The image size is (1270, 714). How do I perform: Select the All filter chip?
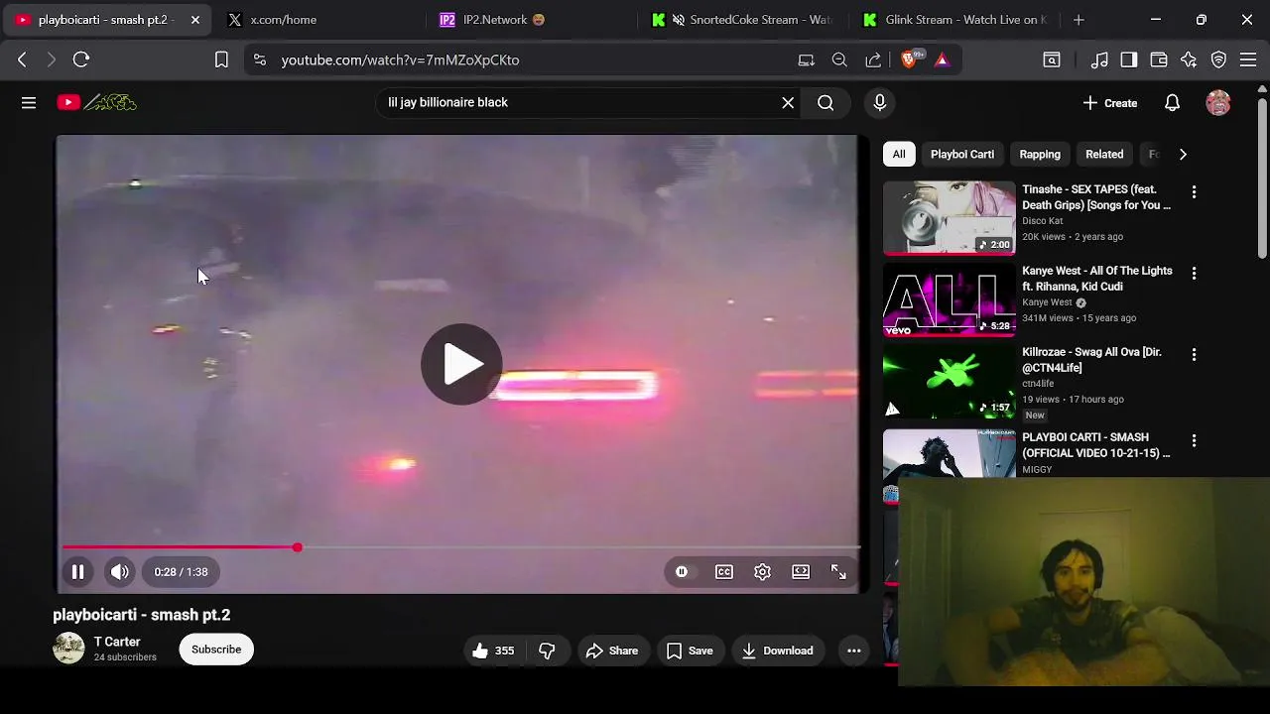899,154
